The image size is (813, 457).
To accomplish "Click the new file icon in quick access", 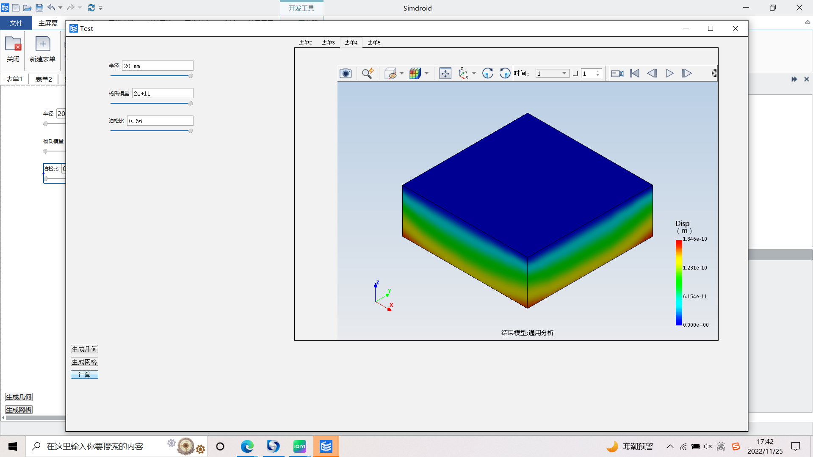I will pyautogui.click(x=16, y=8).
